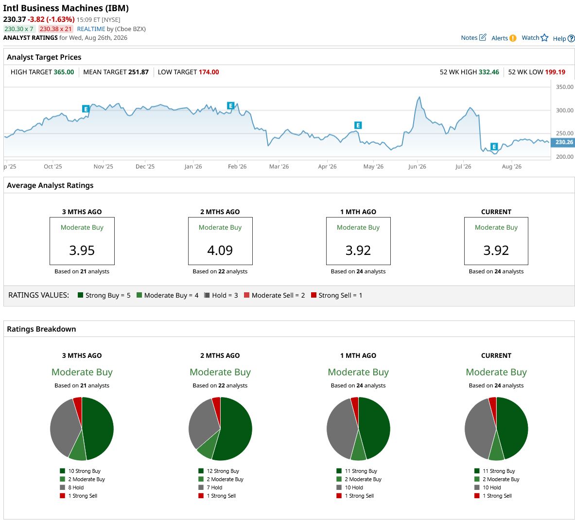Screen dimensions: 575x520
Task: Click the -3.82 (-1.63%) price change
Action: click(51, 19)
